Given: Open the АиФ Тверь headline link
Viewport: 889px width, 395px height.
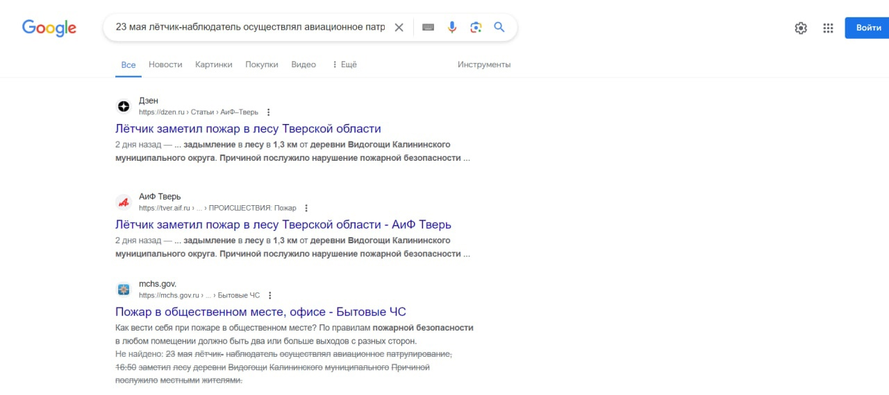Looking at the screenshot, I should coord(283,225).
